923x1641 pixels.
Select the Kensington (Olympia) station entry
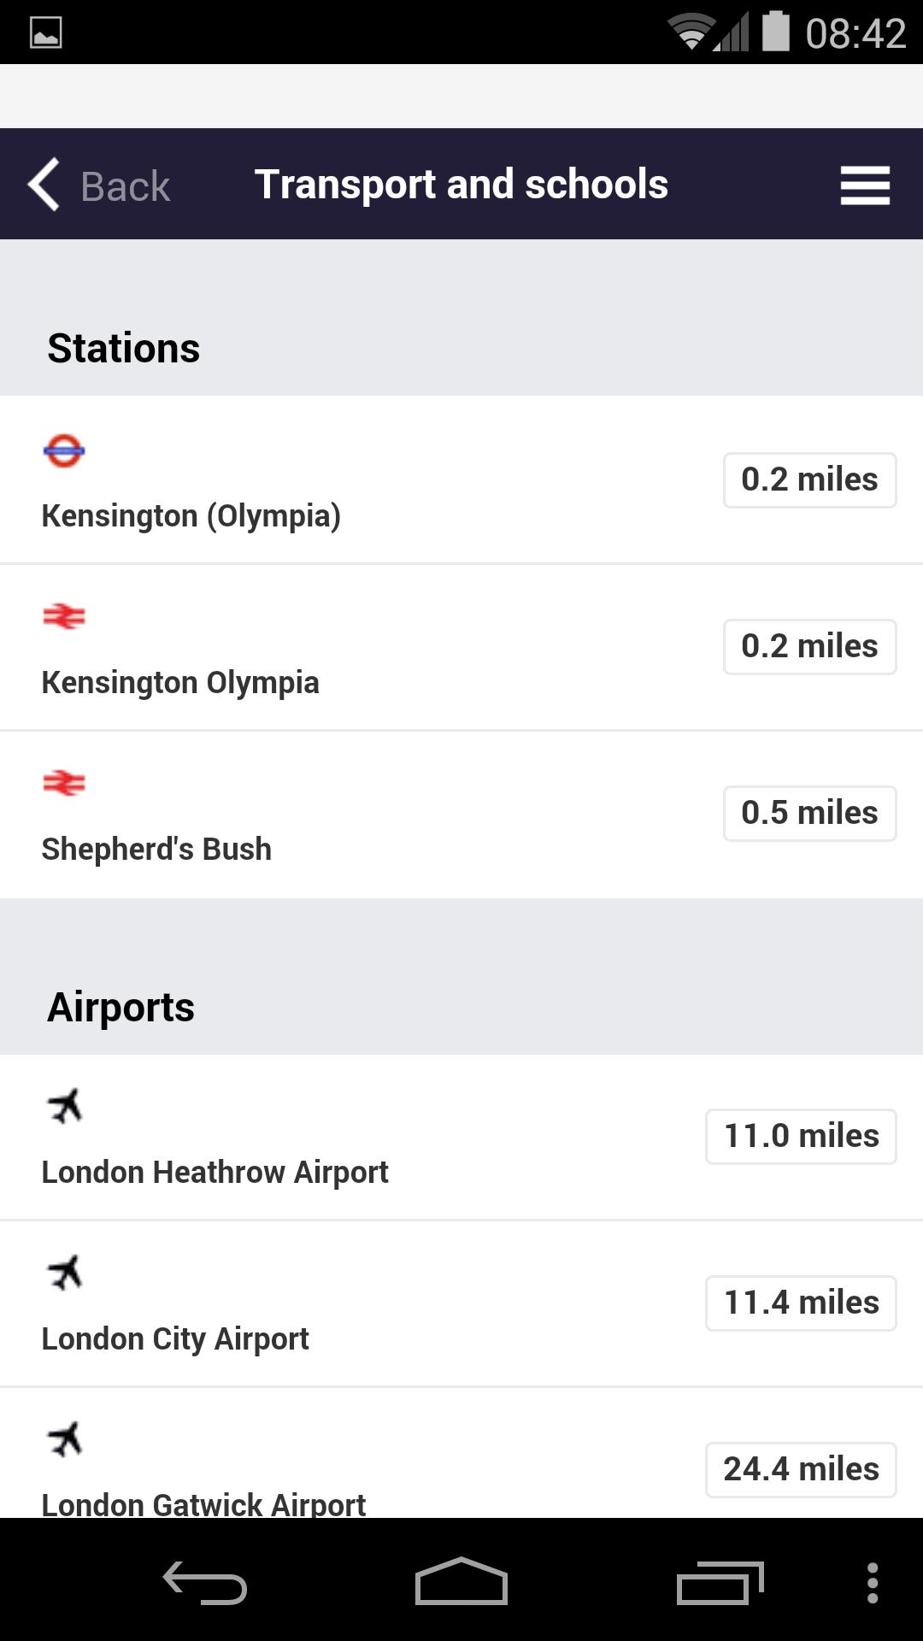point(191,516)
